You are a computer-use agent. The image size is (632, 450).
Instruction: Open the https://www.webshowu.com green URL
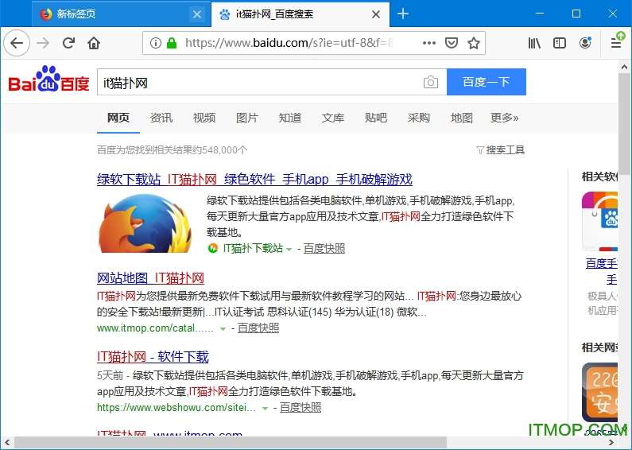pos(176,407)
